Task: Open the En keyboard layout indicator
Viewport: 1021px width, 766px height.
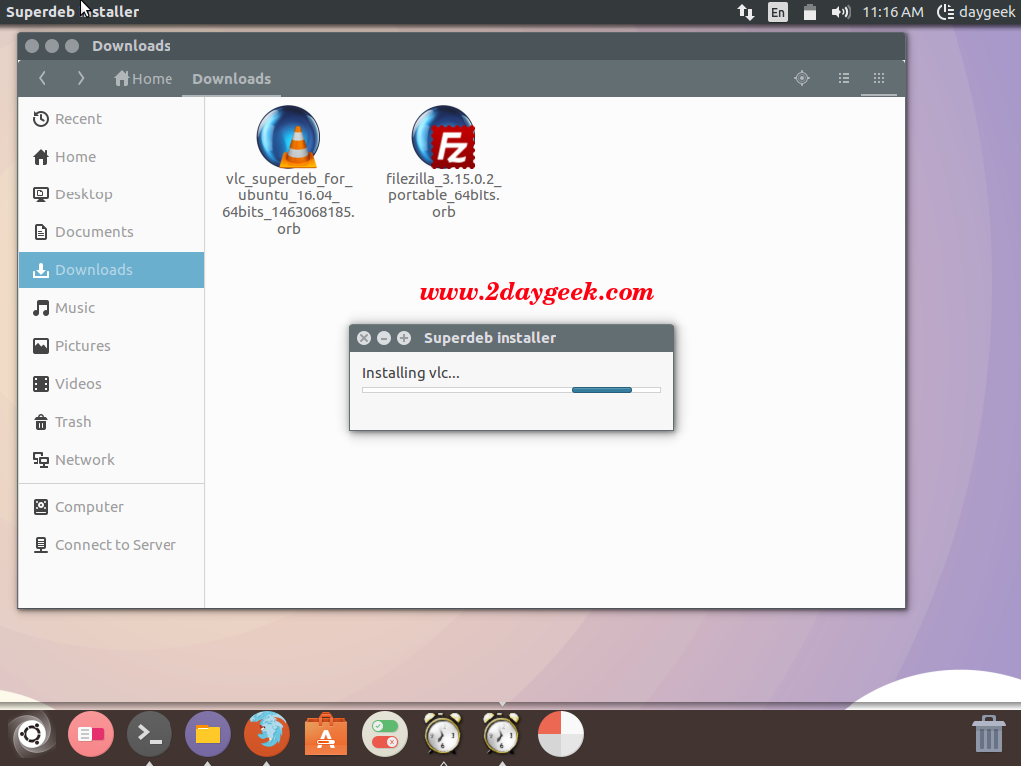Action: coord(778,12)
